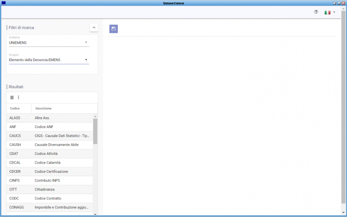Sort by the Codice column header
Viewport: 347px width, 217px height.
tap(15, 108)
